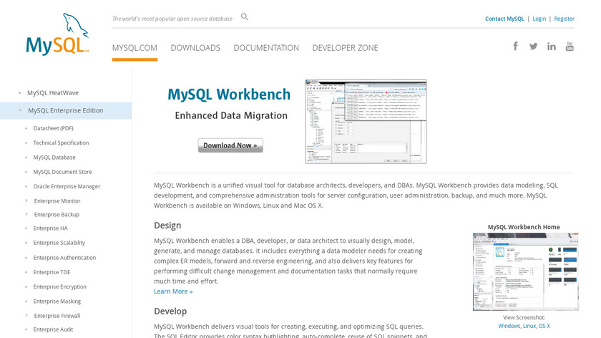Open Enterprise Firewall sidebar link
Image resolution: width=601 pixels, height=338 pixels.
(57, 316)
